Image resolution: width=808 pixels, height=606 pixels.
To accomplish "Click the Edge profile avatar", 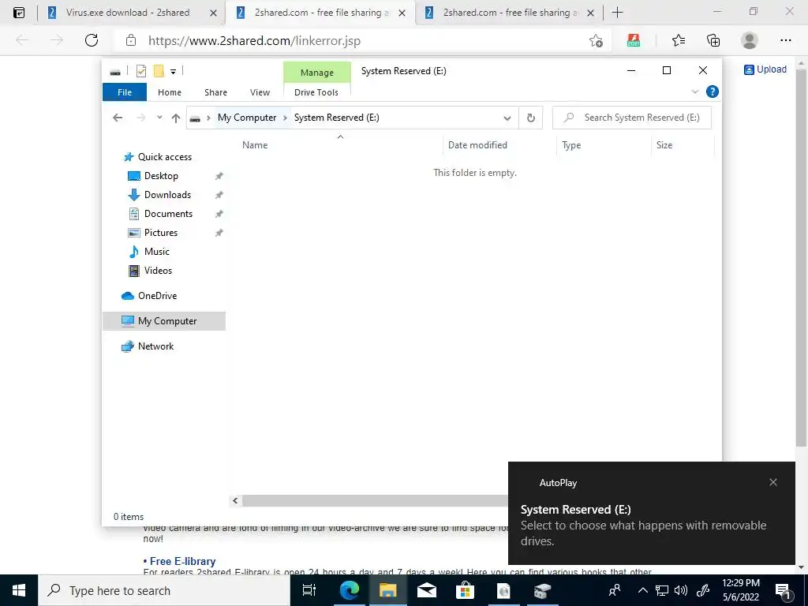I will coord(749,40).
